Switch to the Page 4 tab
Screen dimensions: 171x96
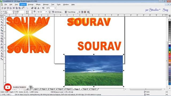point(52,89)
